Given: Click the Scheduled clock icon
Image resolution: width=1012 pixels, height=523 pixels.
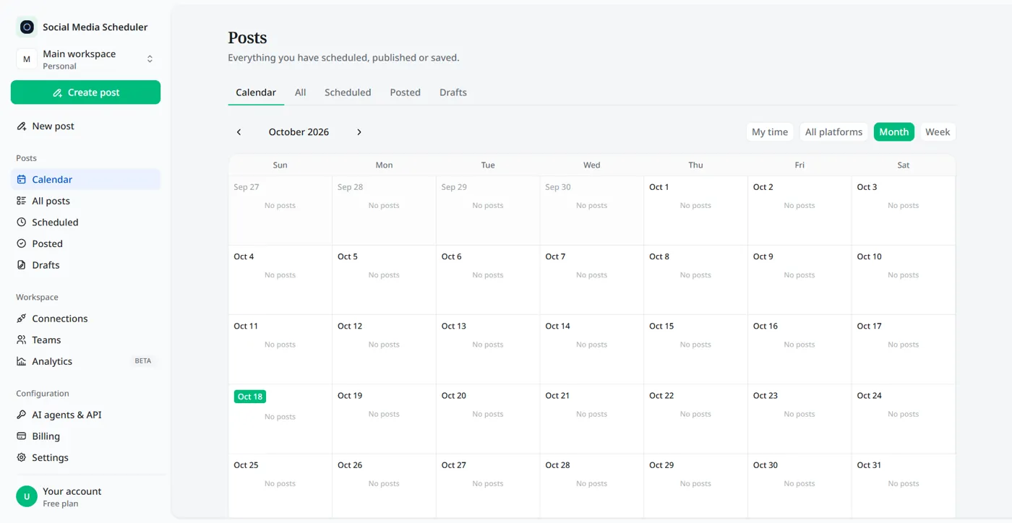Looking at the screenshot, I should click(x=22, y=222).
